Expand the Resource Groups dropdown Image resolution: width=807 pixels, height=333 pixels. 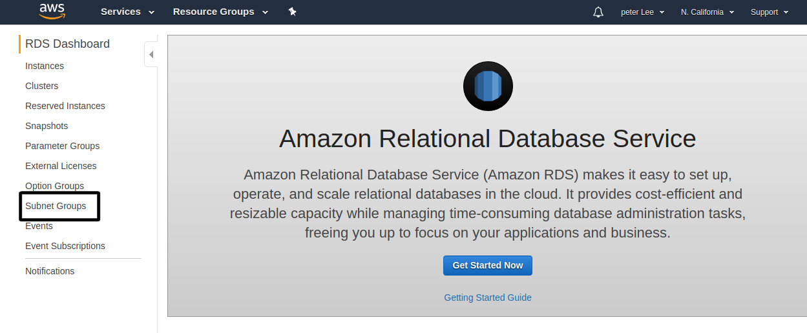pos(220,12)
